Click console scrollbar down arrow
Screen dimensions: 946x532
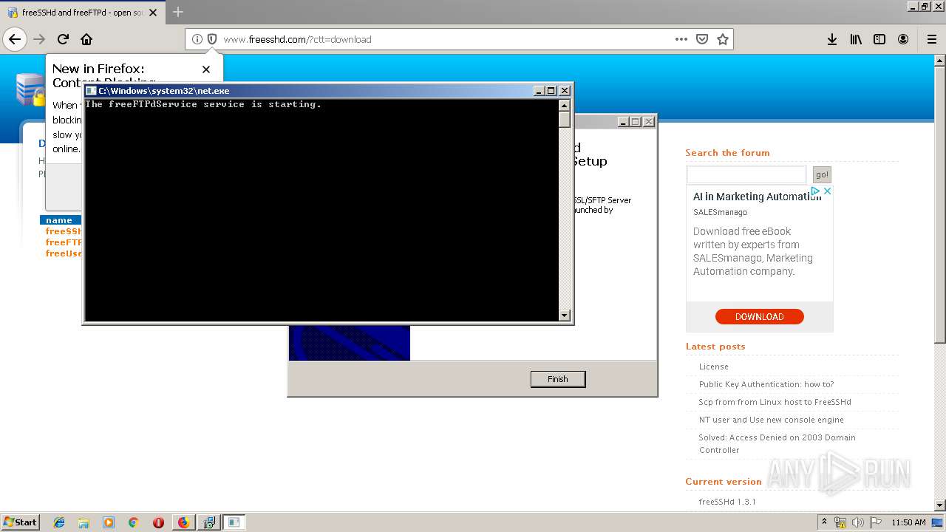click(x=565, y=316)
